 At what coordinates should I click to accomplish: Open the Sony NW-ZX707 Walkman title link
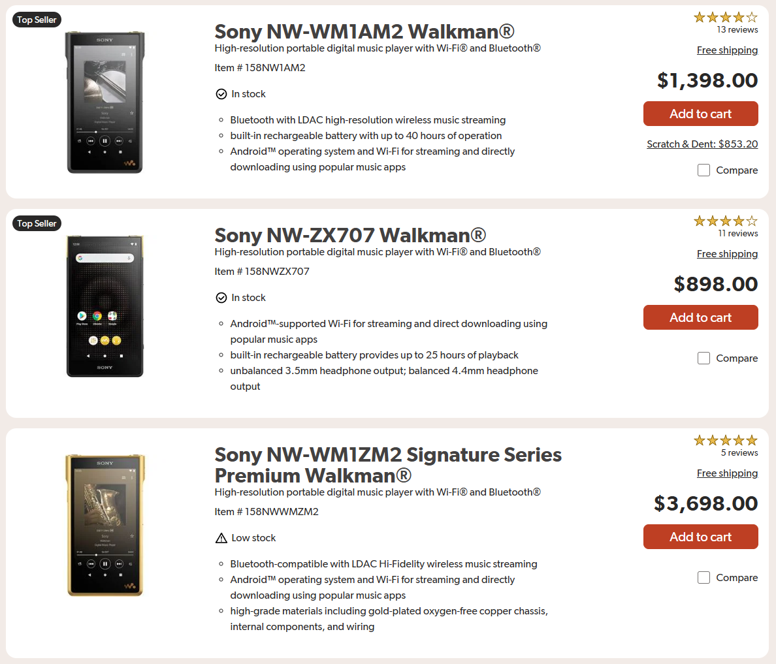point(350,235)
